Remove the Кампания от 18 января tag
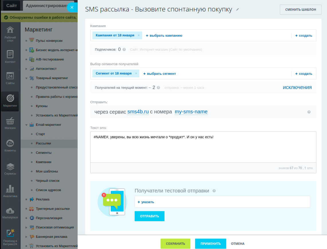 [138, 35]
